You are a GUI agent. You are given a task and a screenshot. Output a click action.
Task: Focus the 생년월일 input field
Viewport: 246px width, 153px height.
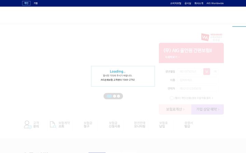click(x=190, y=71)
